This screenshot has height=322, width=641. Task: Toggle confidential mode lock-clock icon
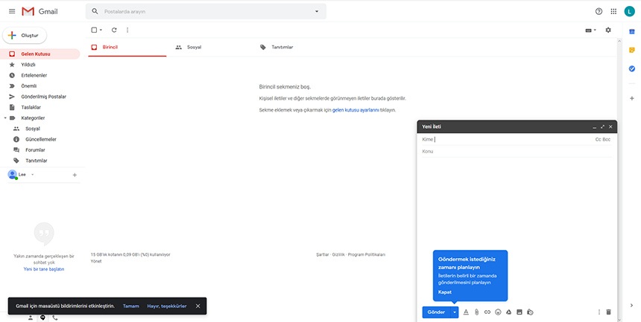point(530,312)
